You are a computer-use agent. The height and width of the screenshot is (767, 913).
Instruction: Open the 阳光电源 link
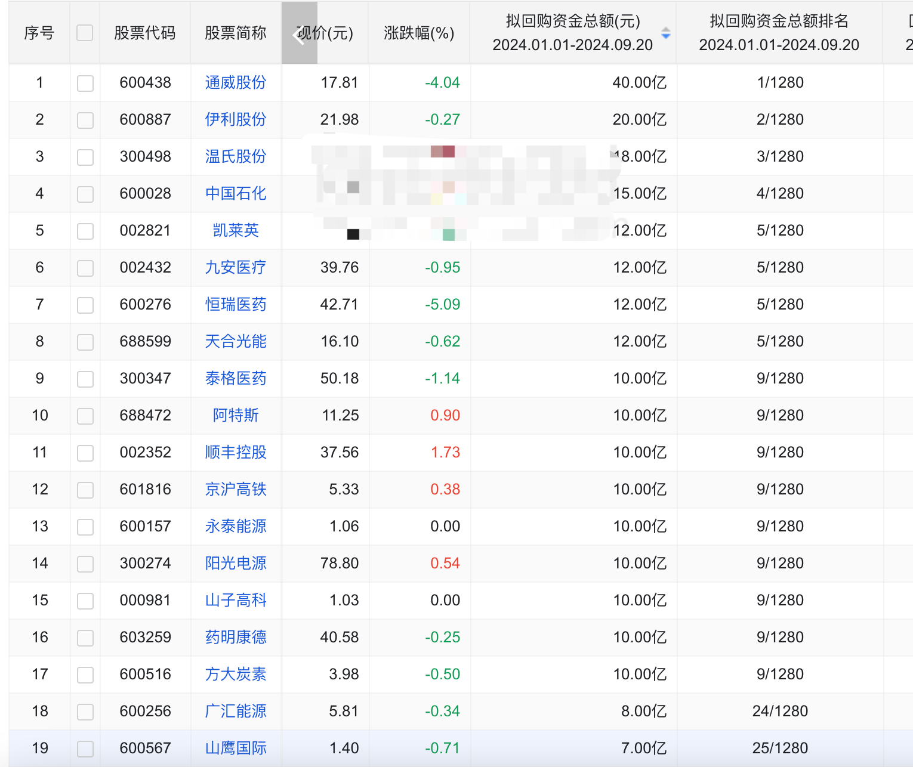click(236, 564)
